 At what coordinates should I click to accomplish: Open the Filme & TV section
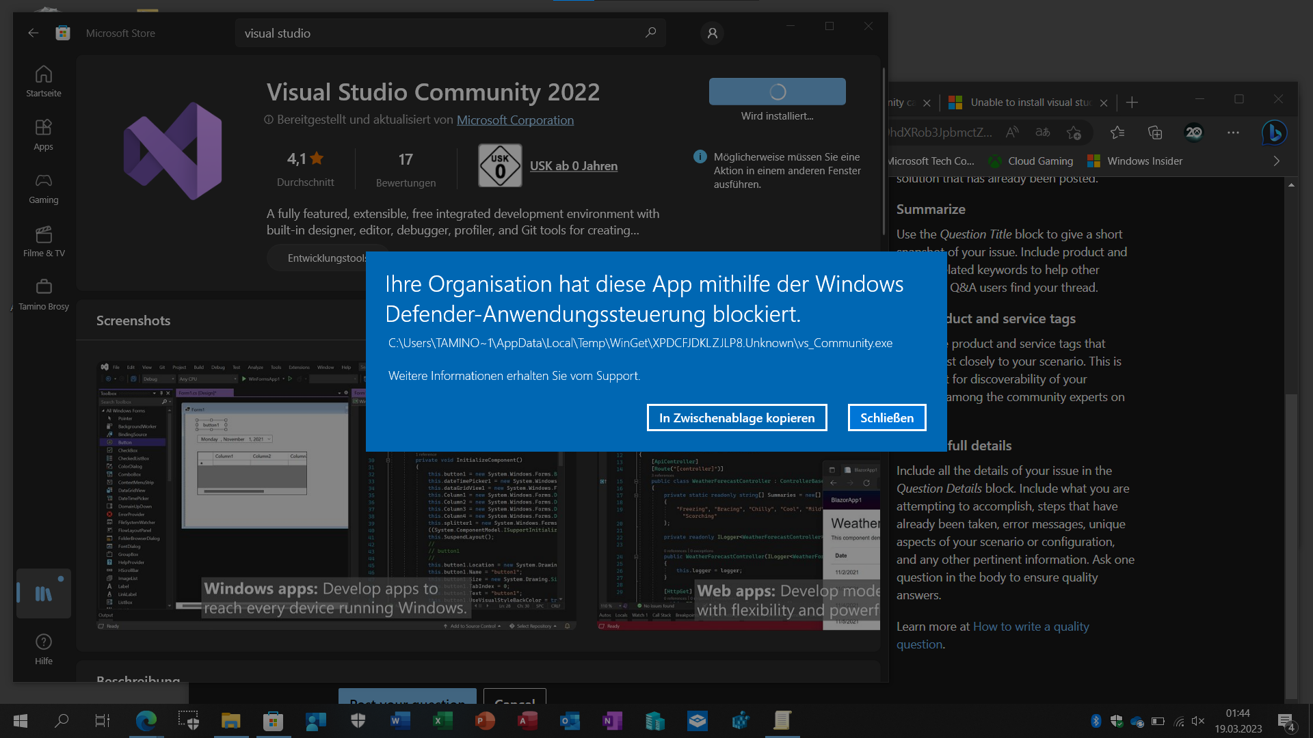pos(43,241)
